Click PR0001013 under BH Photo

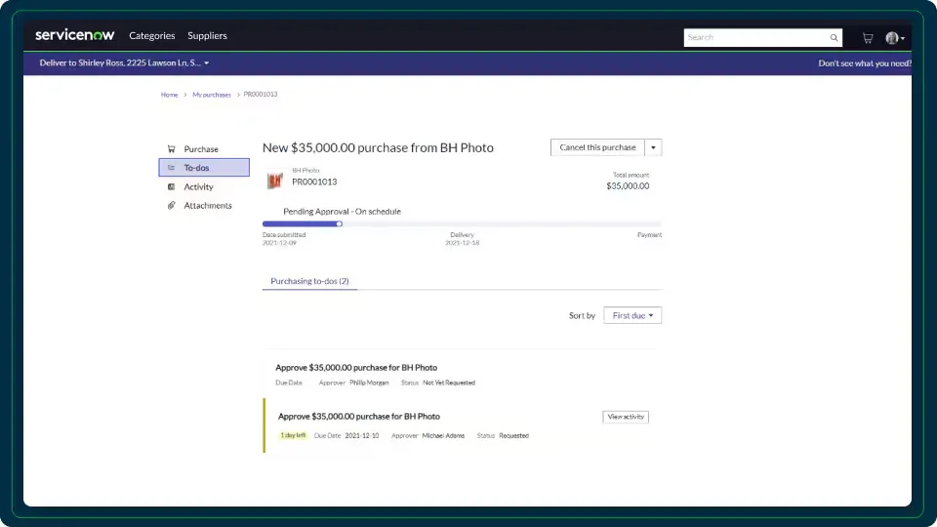[x=314, y=182]
